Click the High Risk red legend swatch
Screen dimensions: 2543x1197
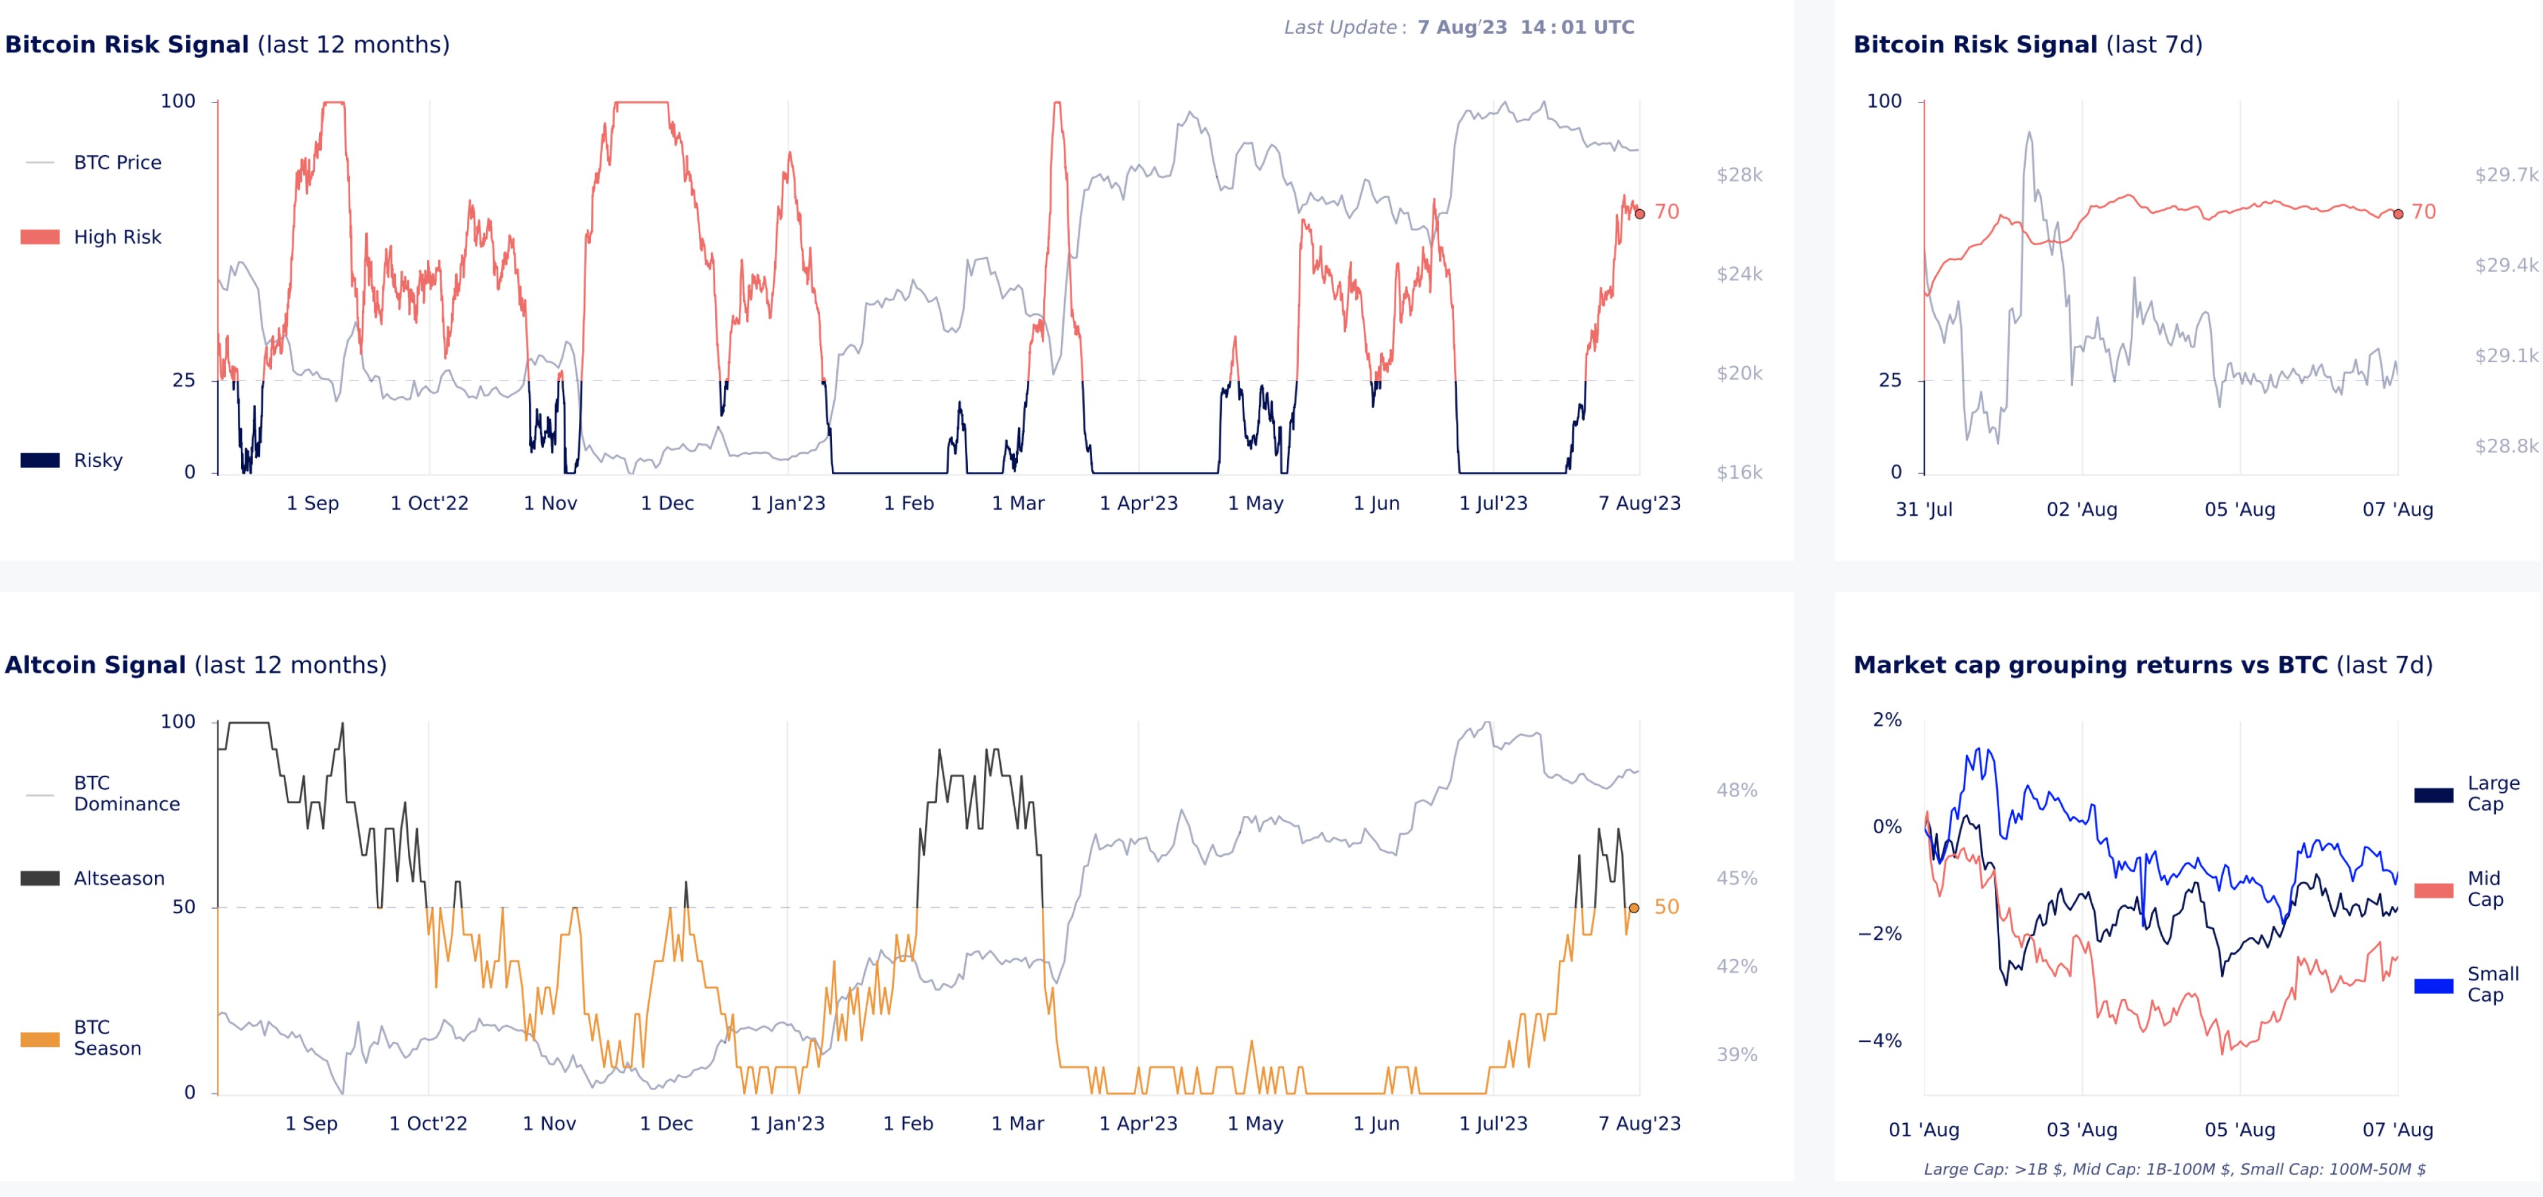40,237
